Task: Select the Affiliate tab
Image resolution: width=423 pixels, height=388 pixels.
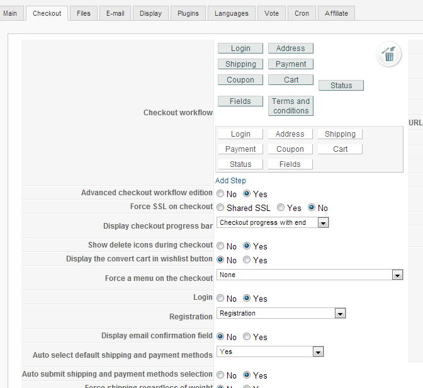Action: (x=337, y=13)
